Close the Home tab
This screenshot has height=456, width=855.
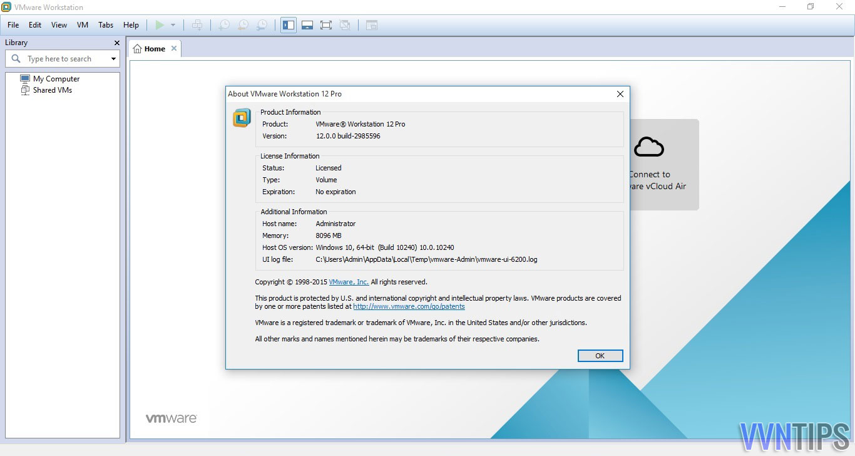(174, 48)
